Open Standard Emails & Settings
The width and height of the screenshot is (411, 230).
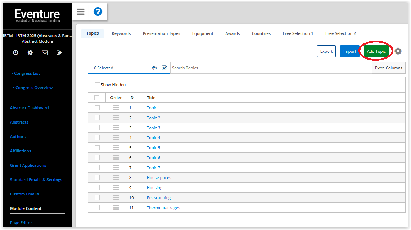click(36, 180)
